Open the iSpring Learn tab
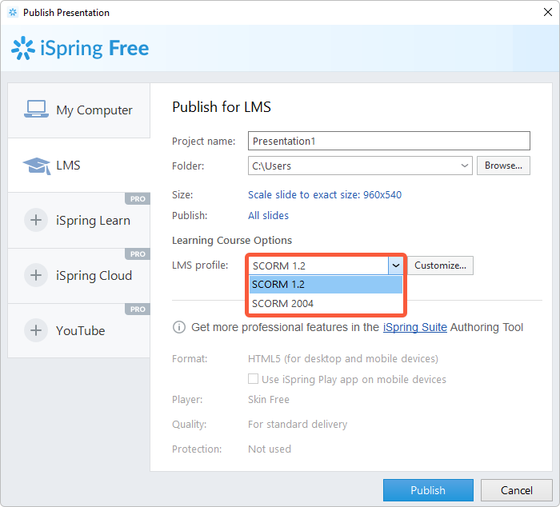This screenshot has height=507, width=560. coord(79,220)
